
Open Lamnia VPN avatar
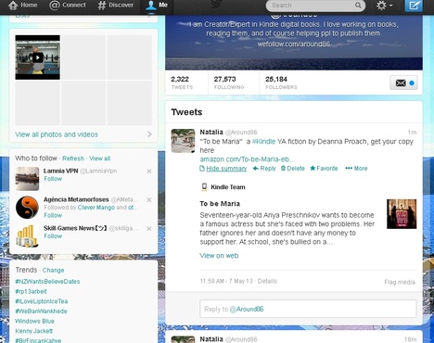(27, 179)
